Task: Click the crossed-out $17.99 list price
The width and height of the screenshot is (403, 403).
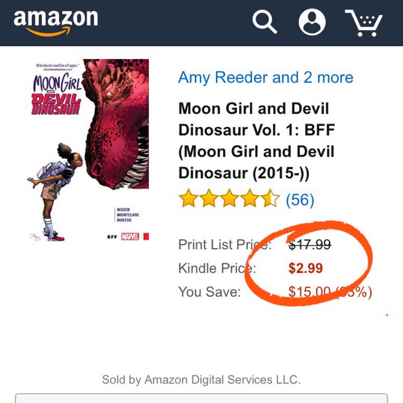Action: 310,245
